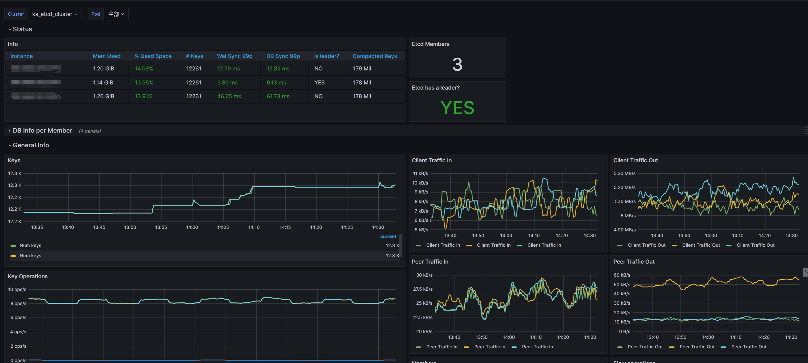Toggle the yellow Num keys legend series
Screen dimensions: 808x363
point(30,256)
